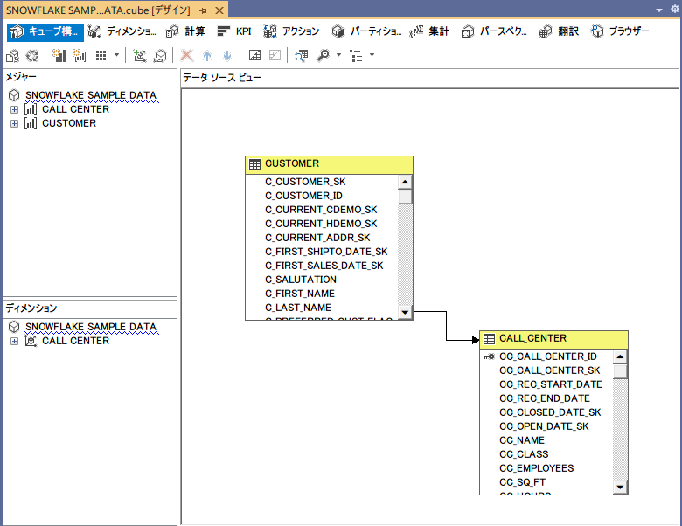Select CUSTOMER measure group item
Image resolution: width=682 pixels, height=526 pixels.
tap(69, 123)
